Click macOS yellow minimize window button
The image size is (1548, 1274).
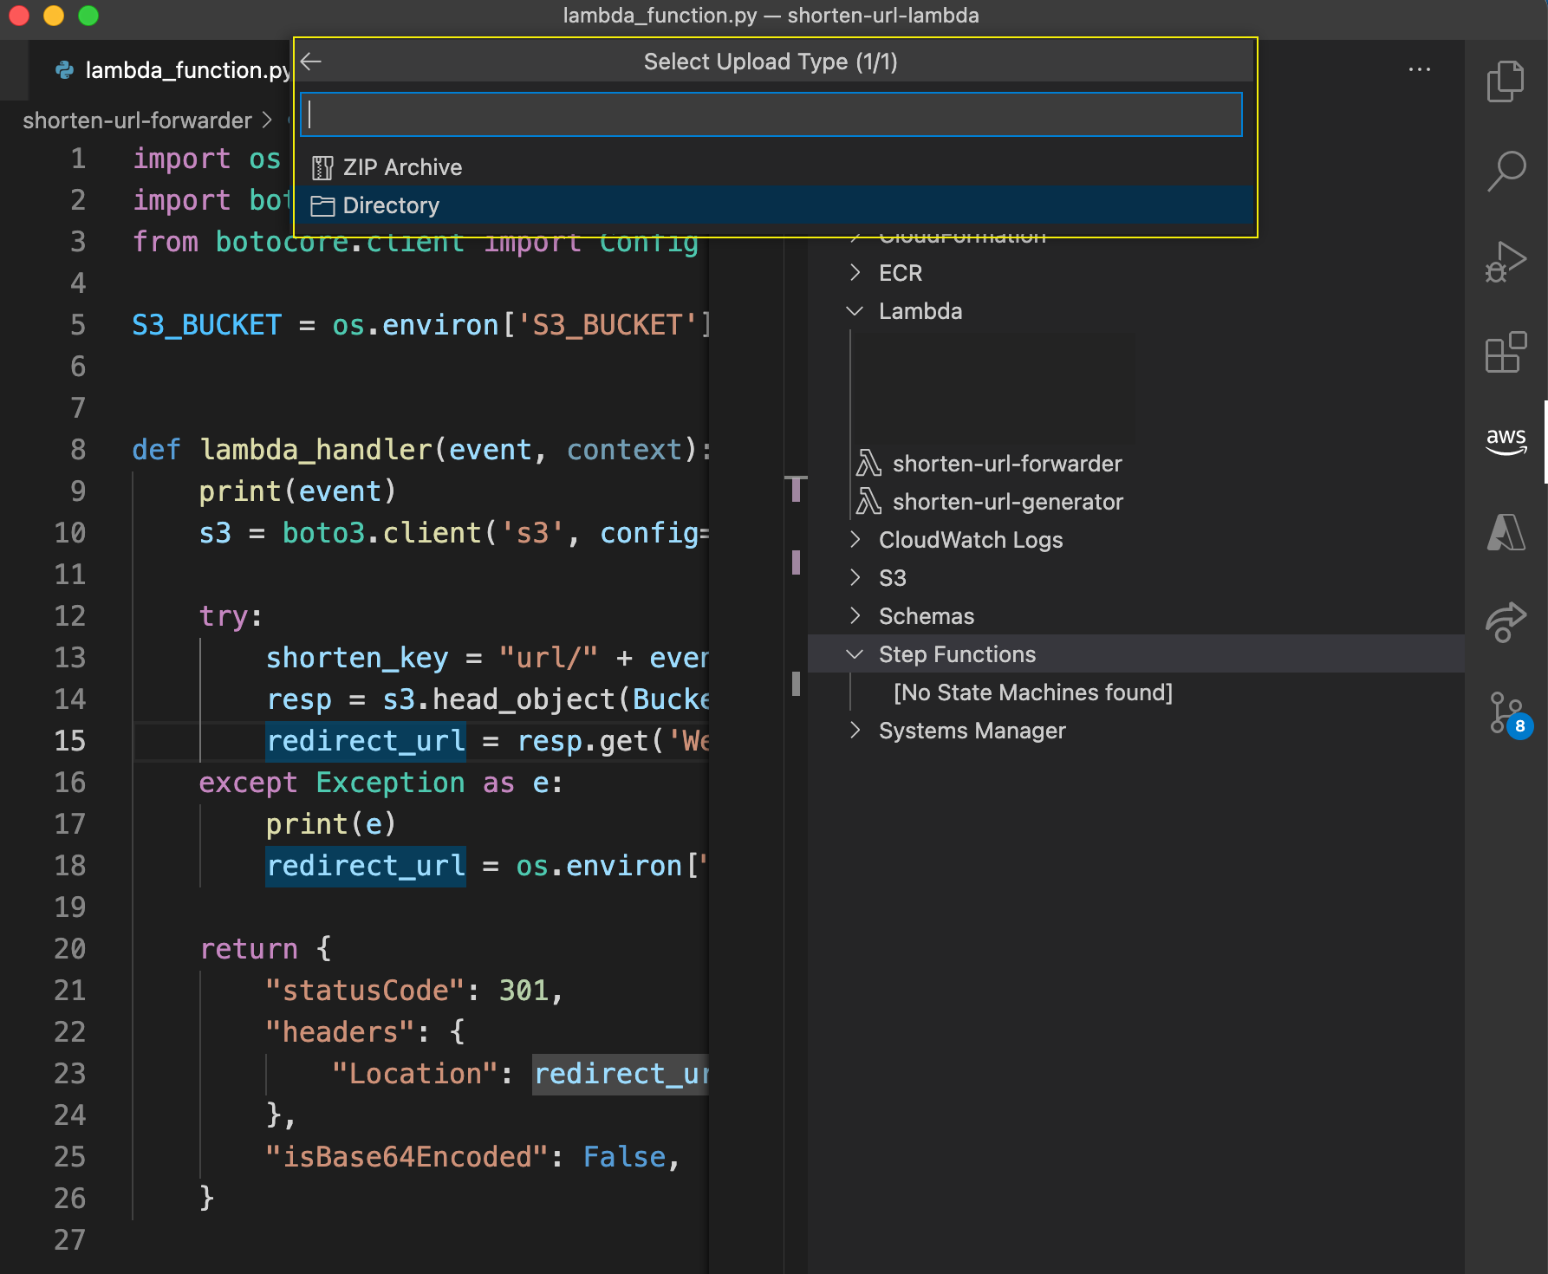pos(54,16)
